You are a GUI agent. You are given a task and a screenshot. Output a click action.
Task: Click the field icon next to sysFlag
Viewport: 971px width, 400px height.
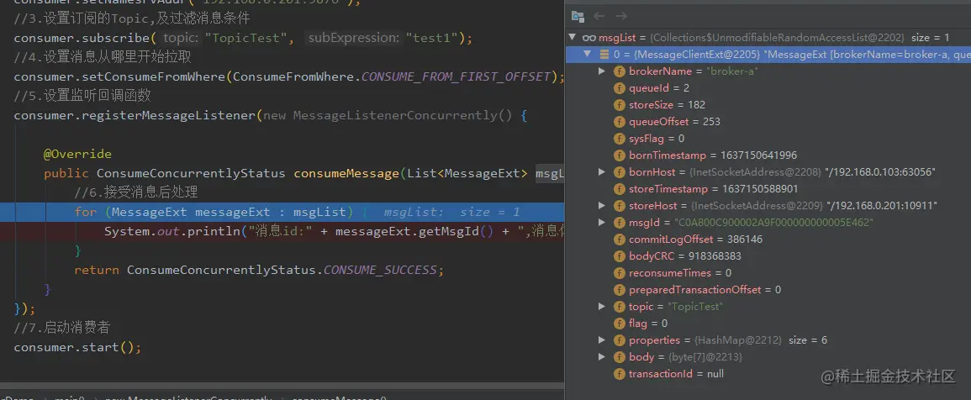(619, 138)
